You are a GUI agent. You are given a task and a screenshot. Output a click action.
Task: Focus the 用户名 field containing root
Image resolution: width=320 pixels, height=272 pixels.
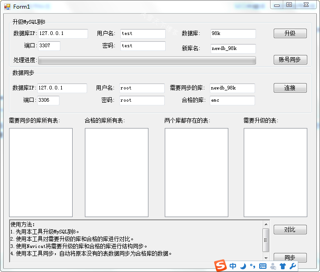142,88
